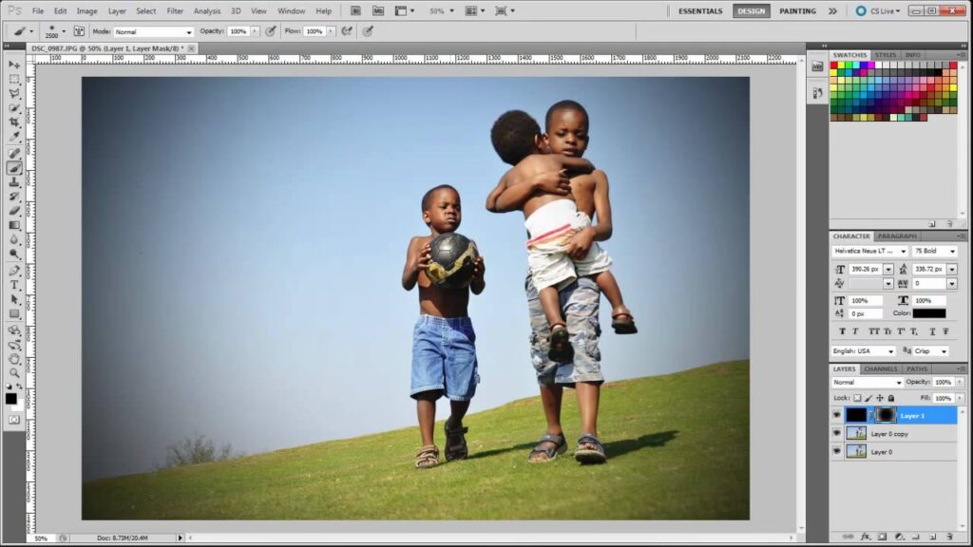
Task: Select the Horizontal Type tool
Action: 14,285
